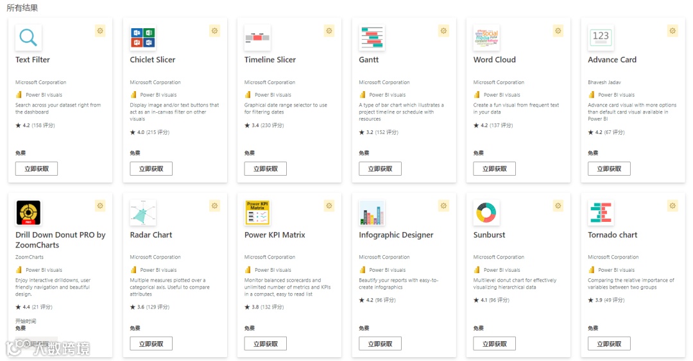Click the Drill Down Donut PRO icon

click(28, 212)
